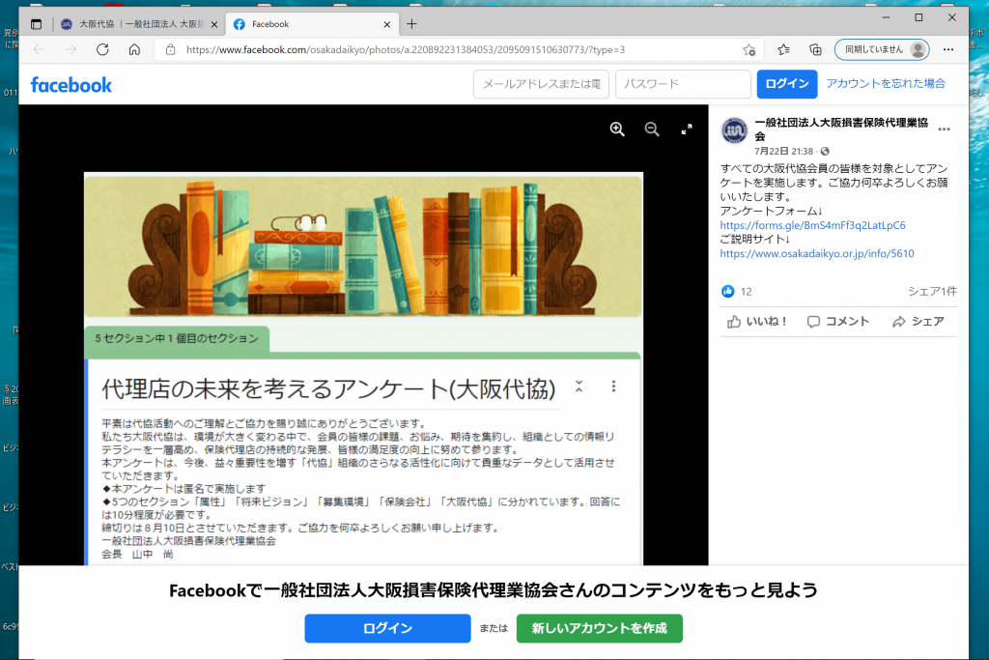Open browser collections
The image size is (989, 660).
pos(815,49)
